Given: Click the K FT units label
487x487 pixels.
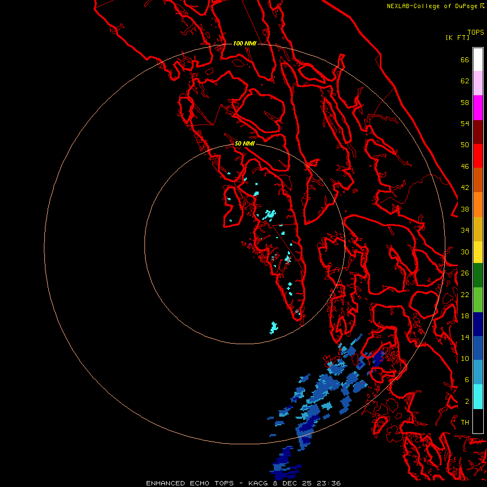Looking at the screenshot, I should point(457,37).
